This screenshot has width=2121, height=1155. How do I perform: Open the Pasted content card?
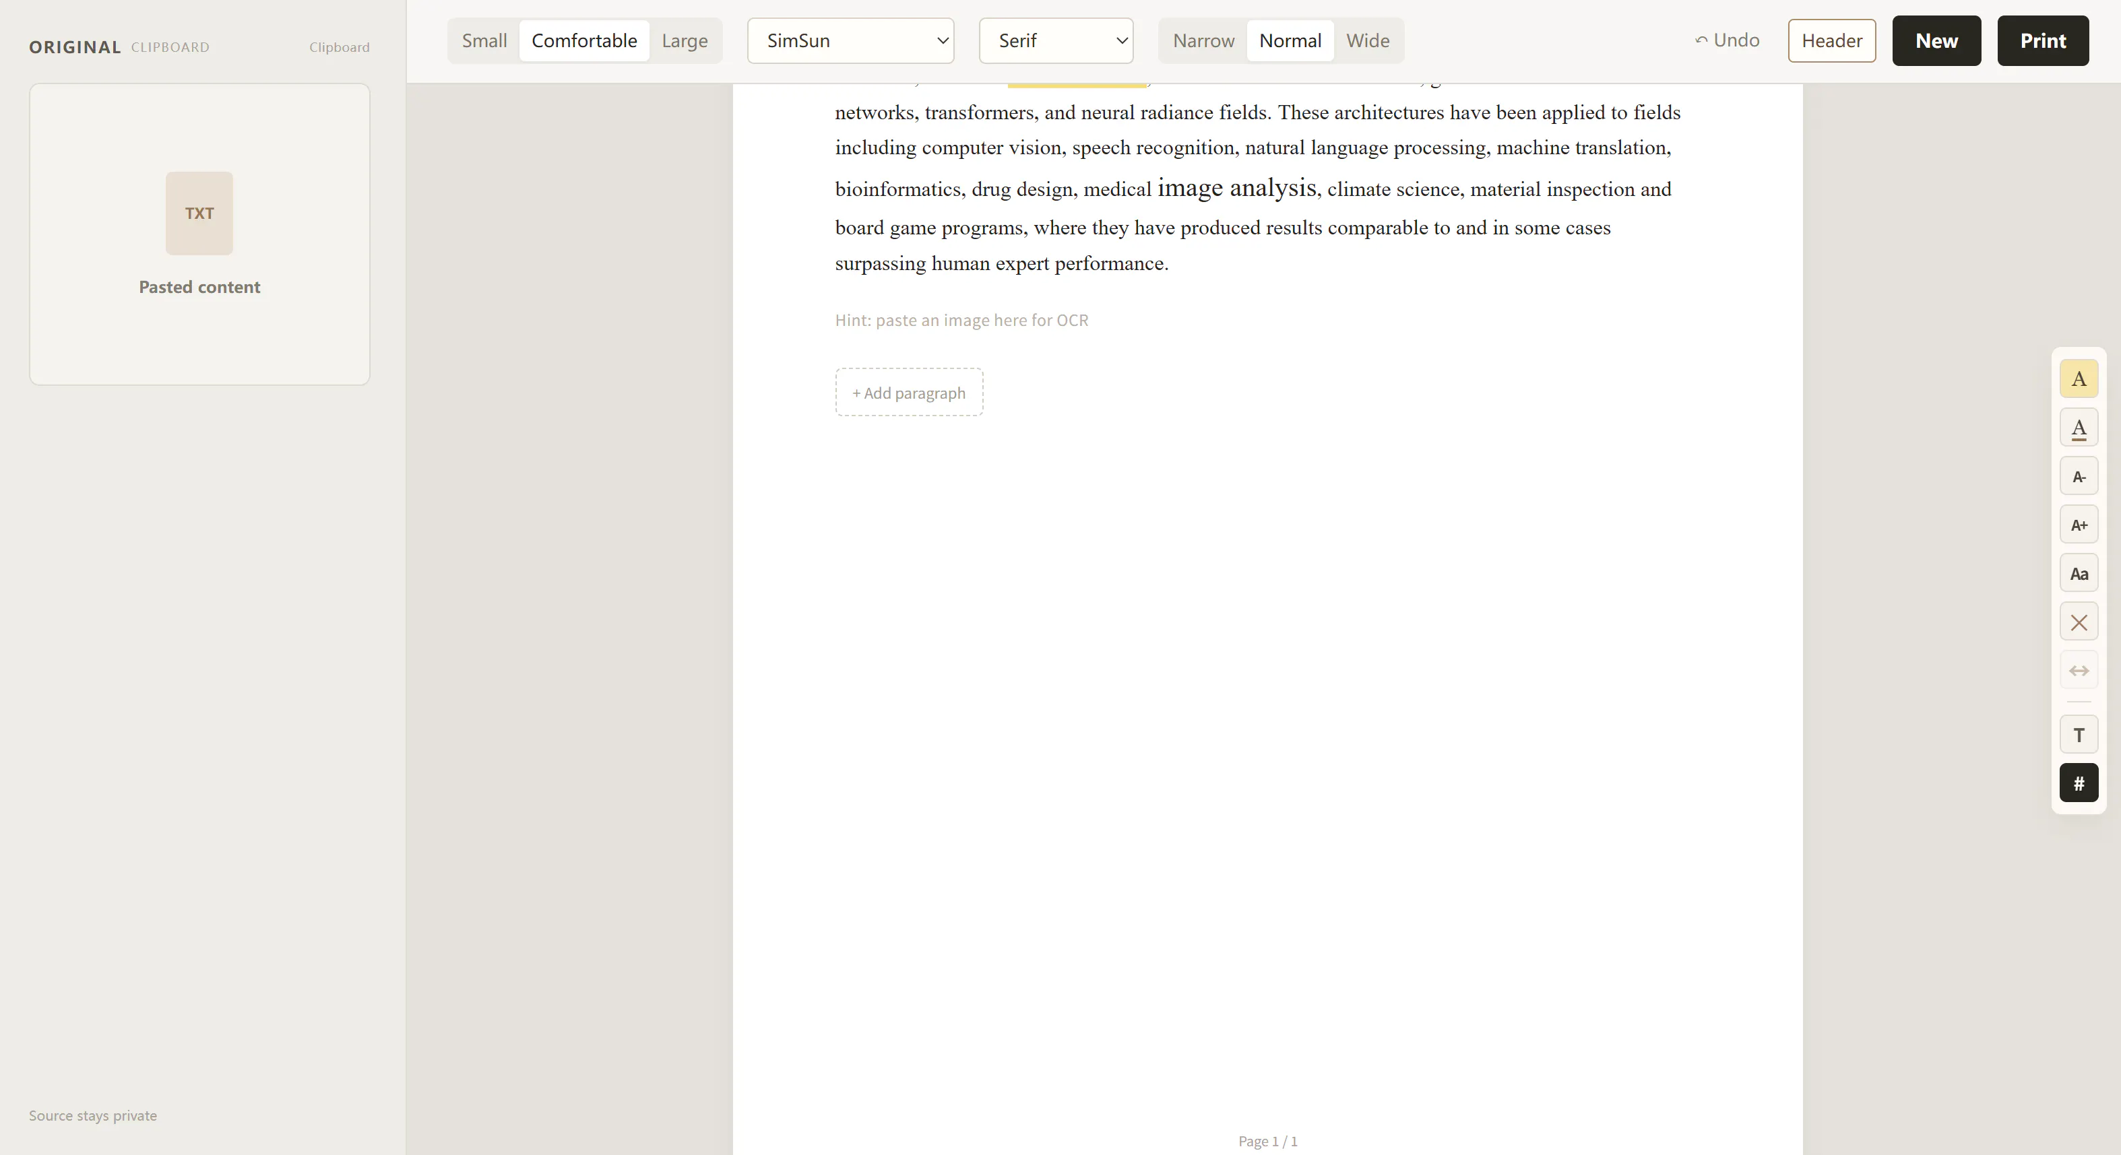click(x=199, y=234)
